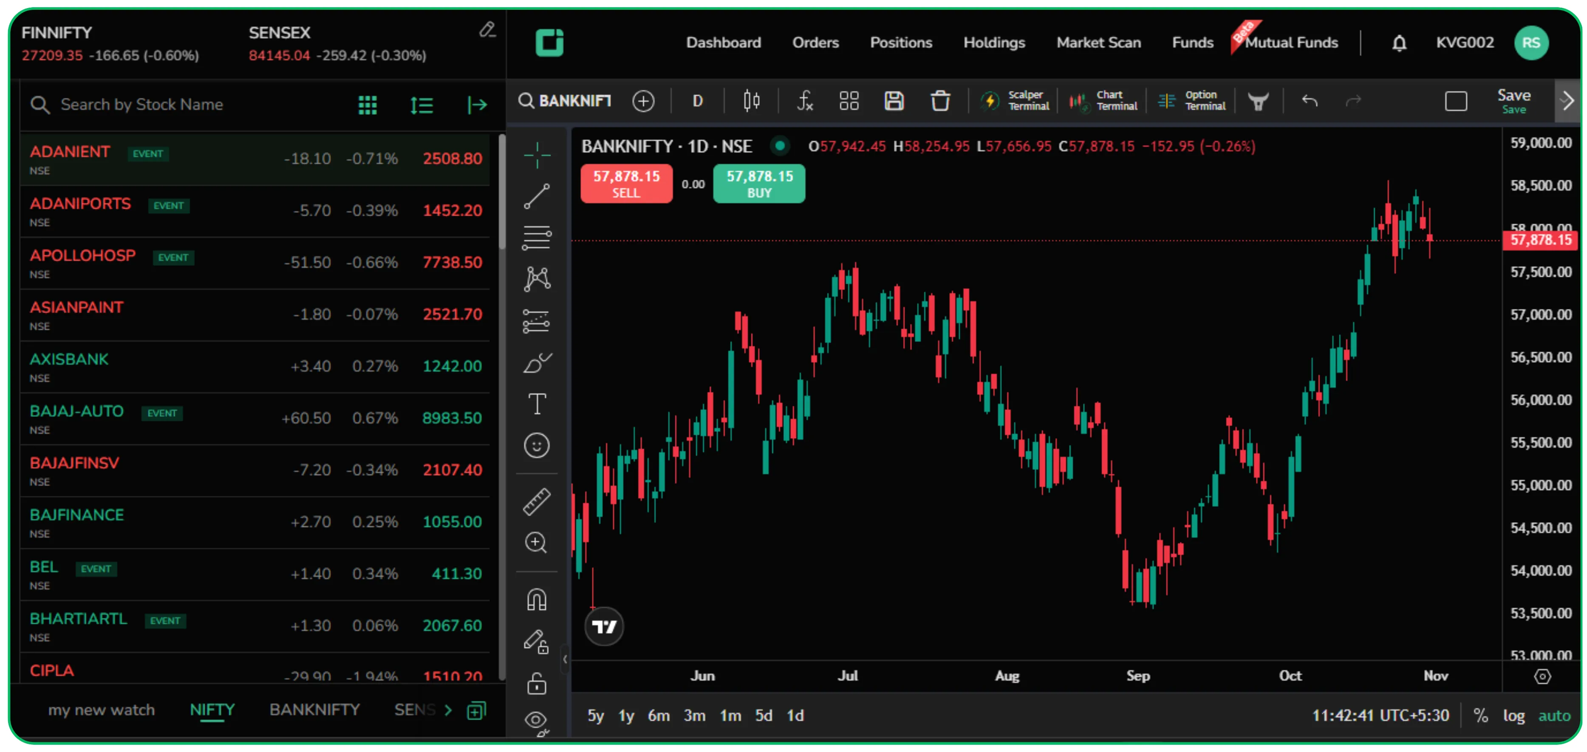The height and width of the screenshot is (752, 1587).
Task: Open the emoji sticker tool
Action: (x=537, y=445)
